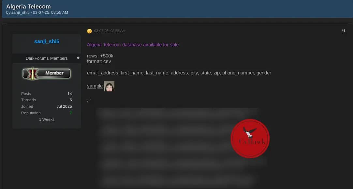
Task: Click the DarkForums Members group label
Action: pyautogui.click(x=47, y=58)
